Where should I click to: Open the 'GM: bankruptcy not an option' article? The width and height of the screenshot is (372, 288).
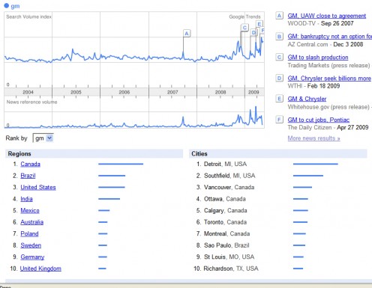point(329,37)
